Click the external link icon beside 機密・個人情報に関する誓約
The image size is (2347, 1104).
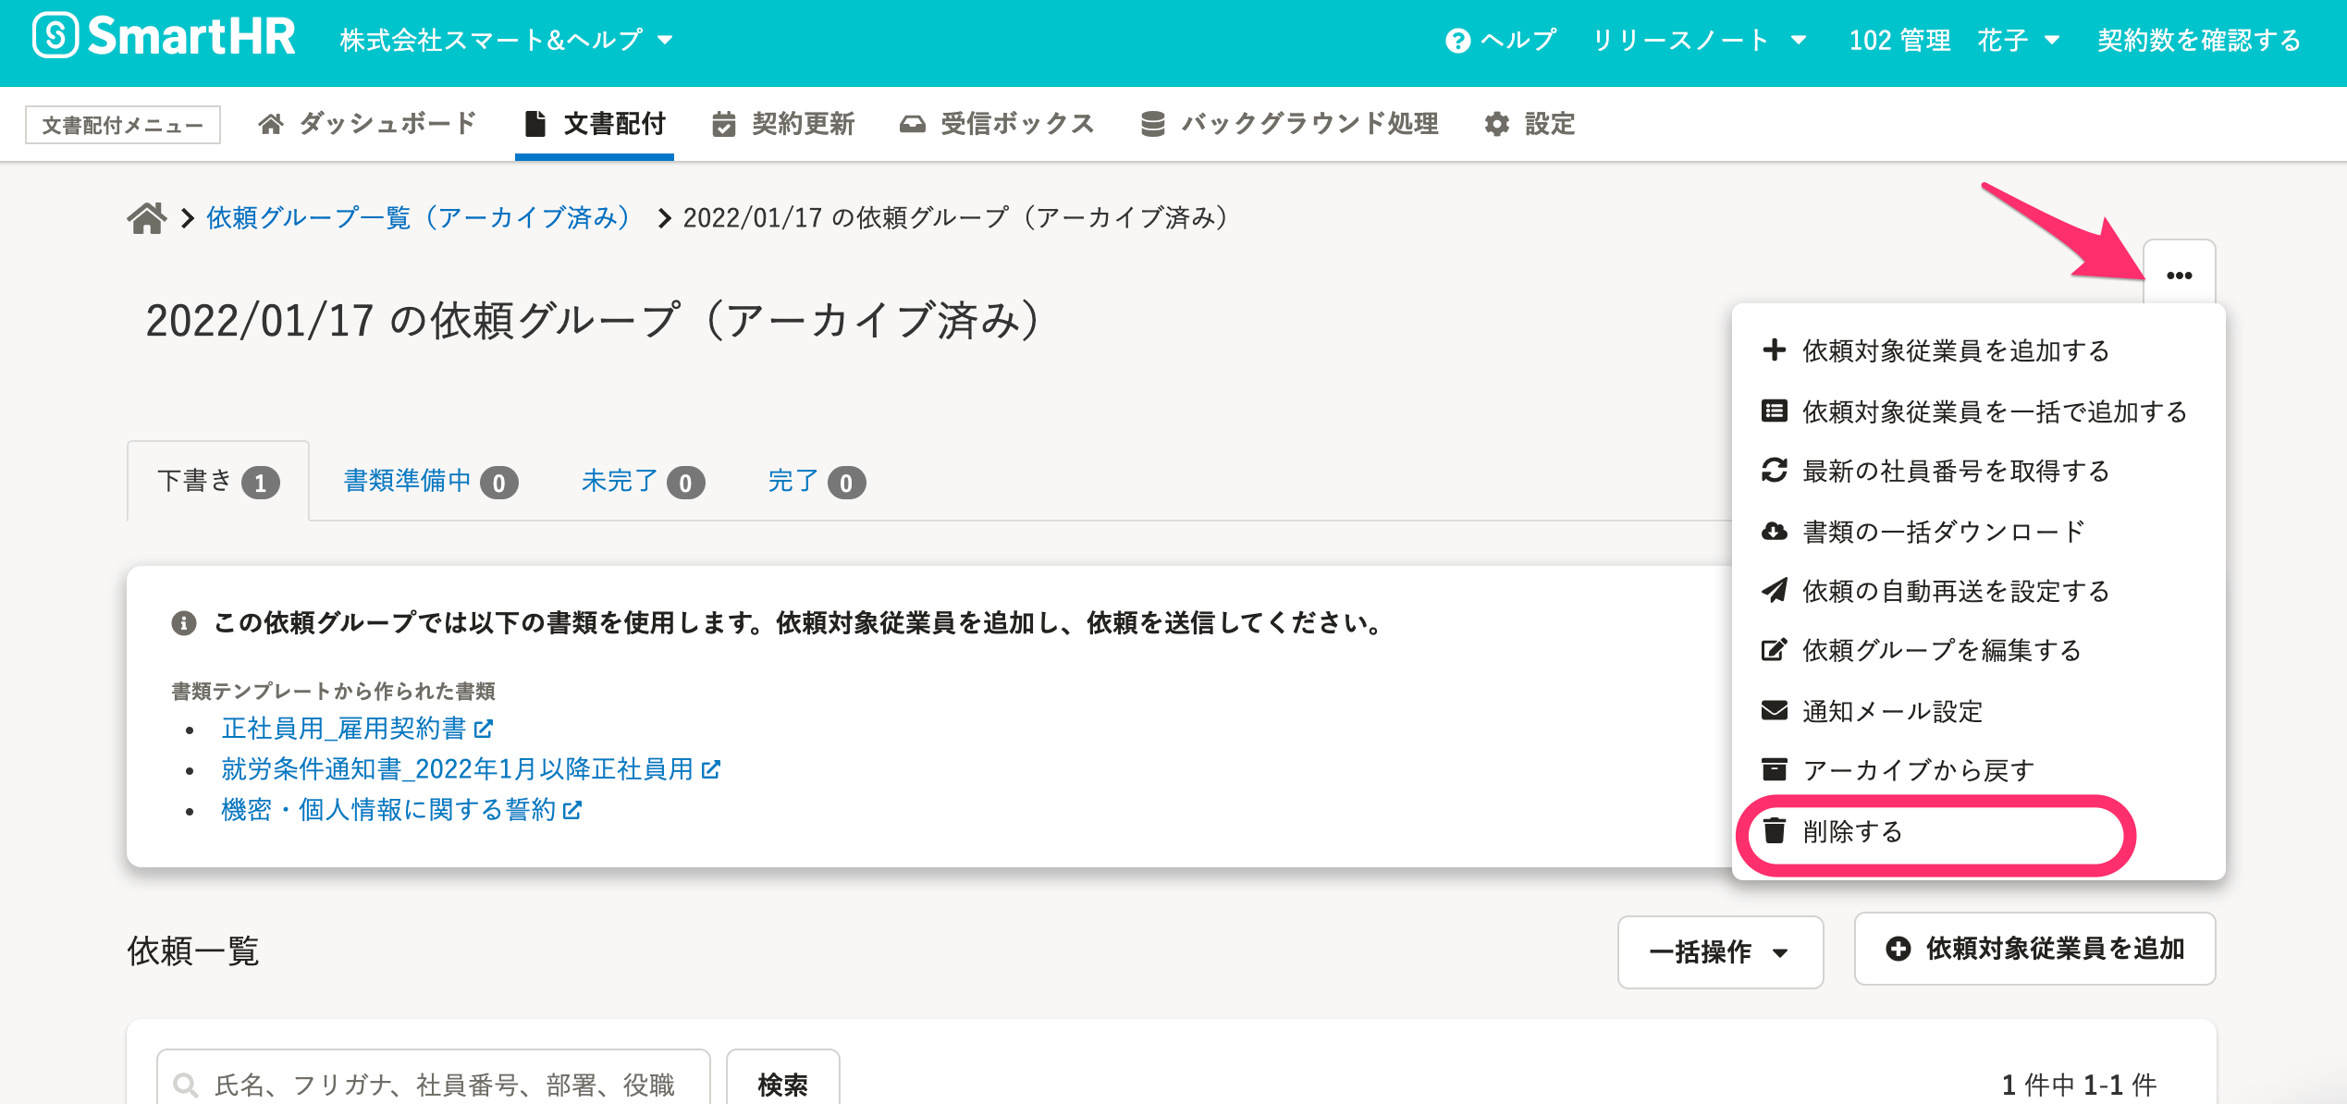coord(572,811)
